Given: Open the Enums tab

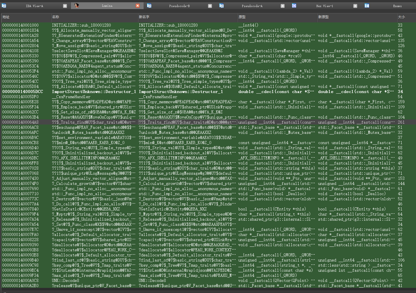Looking at the screenshot, I should [x=397, y=6].
